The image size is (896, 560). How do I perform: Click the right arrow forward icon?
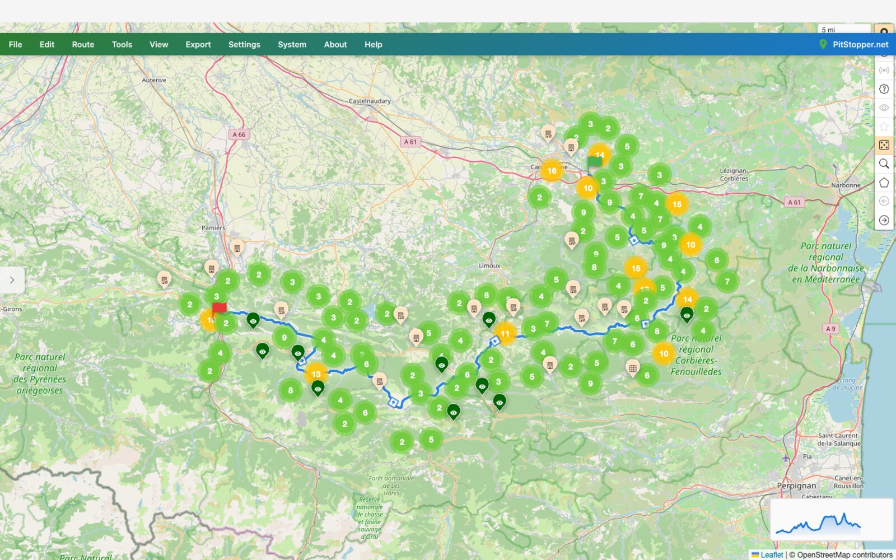click(884, 220)
